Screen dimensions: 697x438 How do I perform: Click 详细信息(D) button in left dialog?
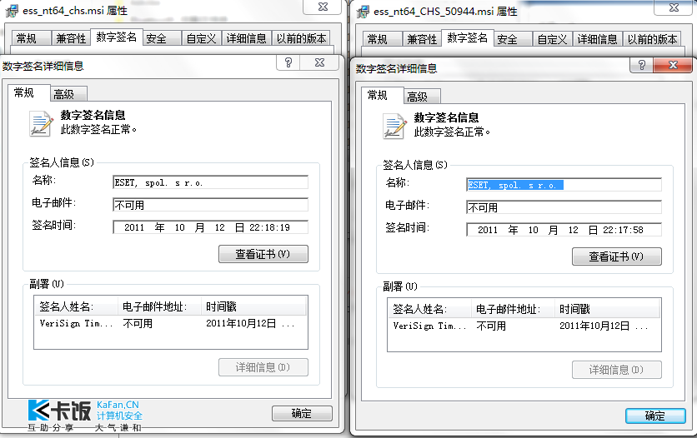263,367
